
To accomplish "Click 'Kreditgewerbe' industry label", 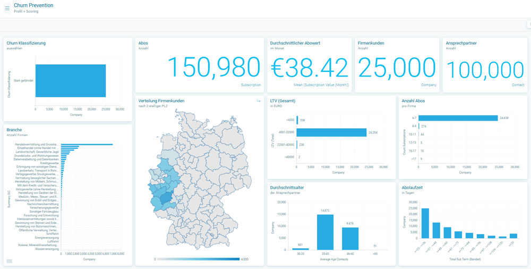I will [50, 163].
